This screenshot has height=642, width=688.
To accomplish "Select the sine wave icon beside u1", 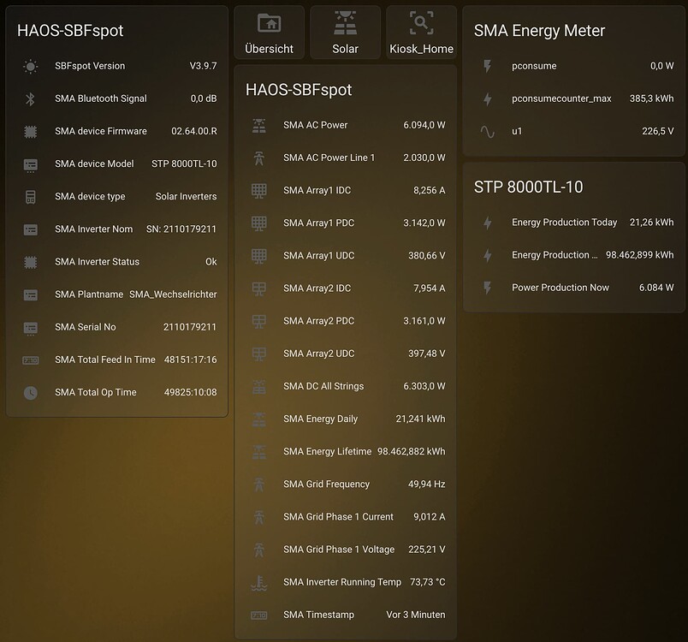I will tap(486, 130).
